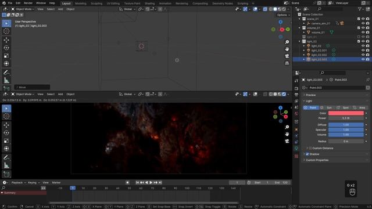
Task: Switch to the Shading workspace tab
Action: pos(150,3)
